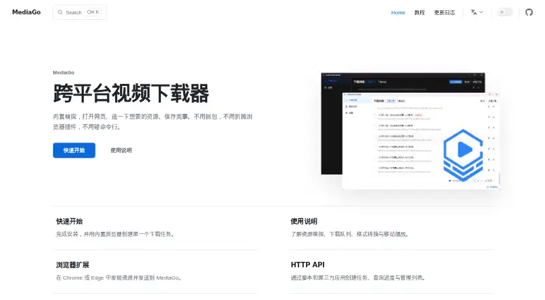Open the 教程 nav menu item
545x300 pixels.
(419, 12)
